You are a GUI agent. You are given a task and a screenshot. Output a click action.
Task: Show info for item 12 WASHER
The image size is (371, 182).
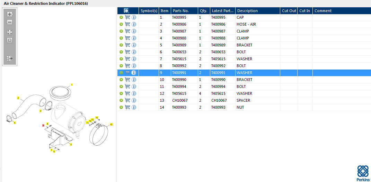134,93
